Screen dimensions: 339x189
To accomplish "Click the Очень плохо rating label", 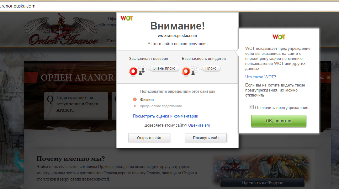I will 164,68.
